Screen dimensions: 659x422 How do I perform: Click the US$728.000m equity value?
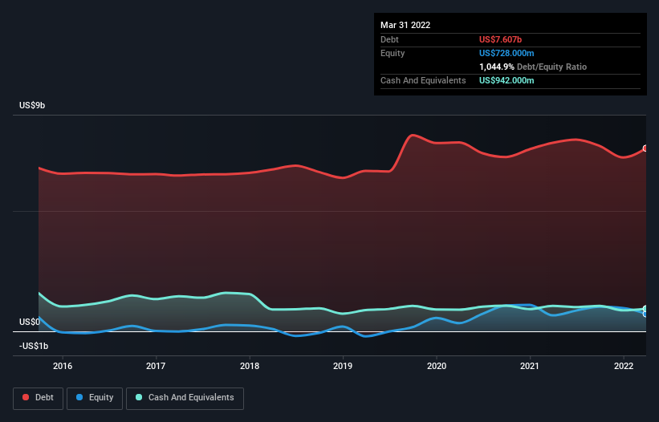(506, 53)
